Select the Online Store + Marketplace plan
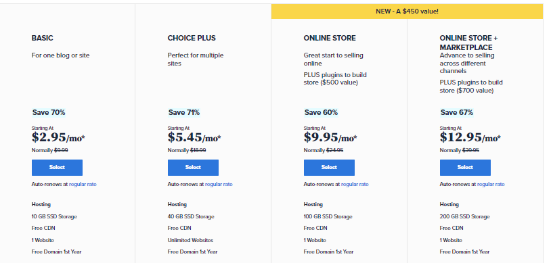Image resolution: width=551 pixels, height=263 pixels. click(465, 168)
